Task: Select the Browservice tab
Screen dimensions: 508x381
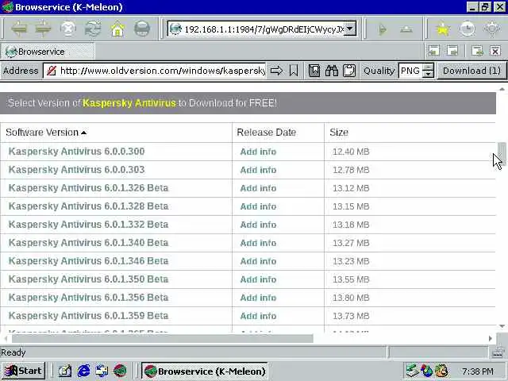Action: 48,52
